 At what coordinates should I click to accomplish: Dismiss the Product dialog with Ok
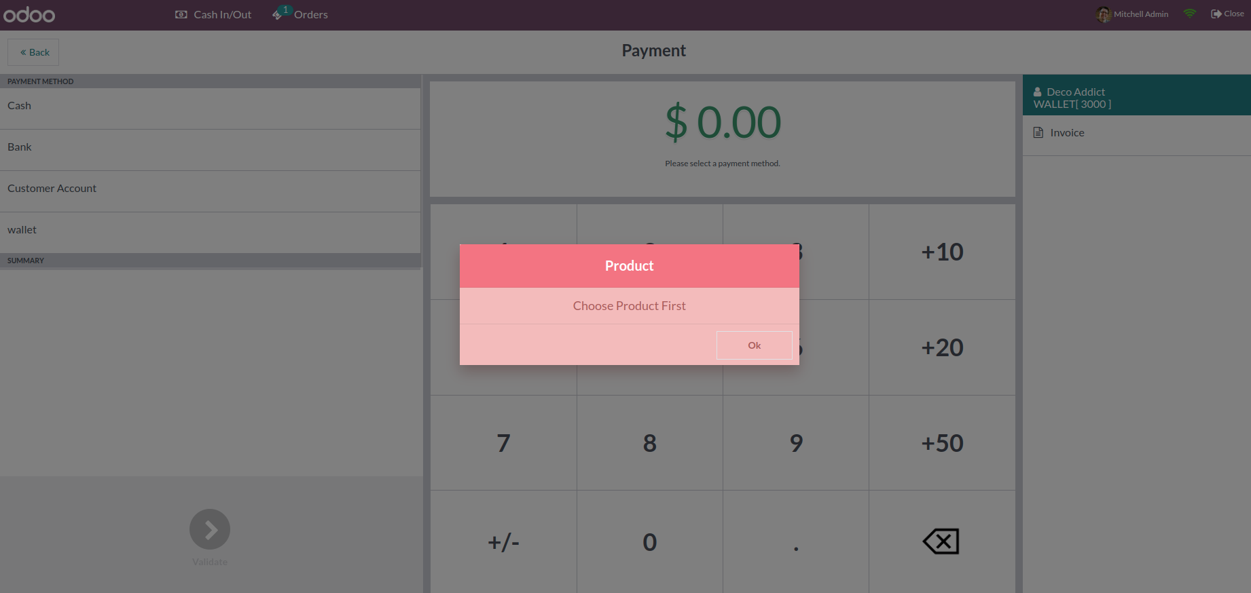click(x=754, y=345)
